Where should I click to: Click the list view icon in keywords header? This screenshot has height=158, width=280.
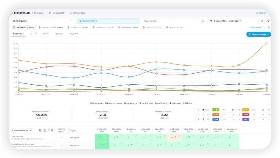(52, 130)
